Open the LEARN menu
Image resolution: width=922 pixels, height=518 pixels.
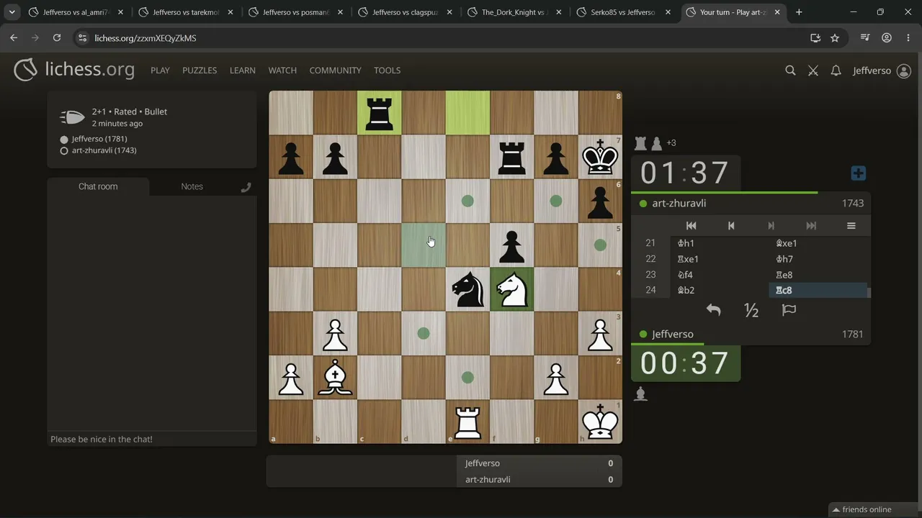click(x=243, y=71)
